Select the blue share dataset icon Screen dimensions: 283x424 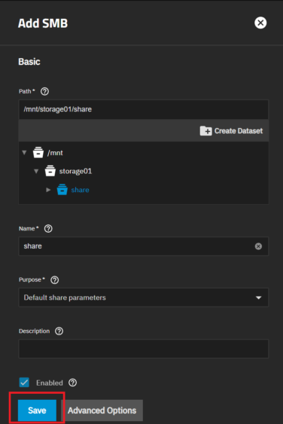62,190
